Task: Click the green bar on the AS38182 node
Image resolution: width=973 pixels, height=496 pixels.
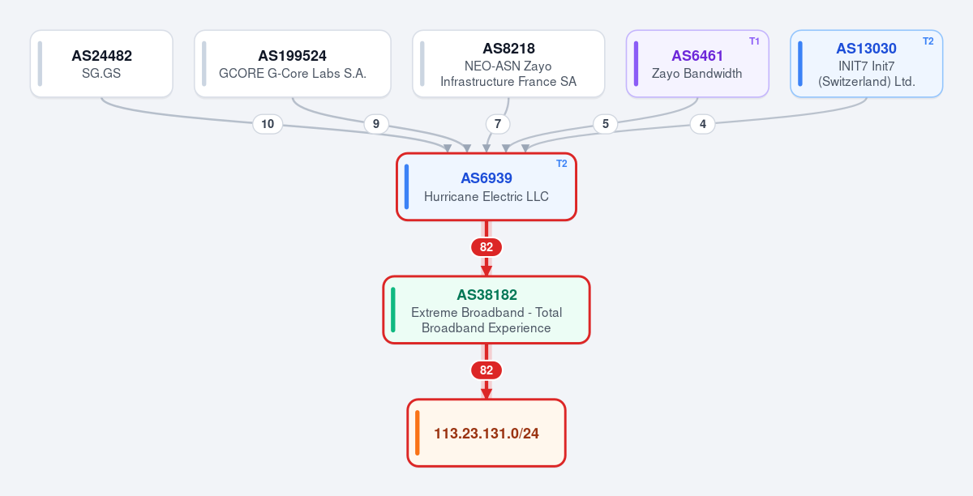Action: tap(393, 310)
